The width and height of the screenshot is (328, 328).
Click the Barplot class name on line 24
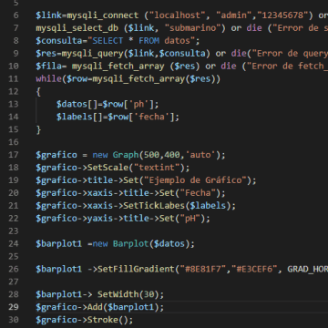pyautogui.click(x=131, y=243)
